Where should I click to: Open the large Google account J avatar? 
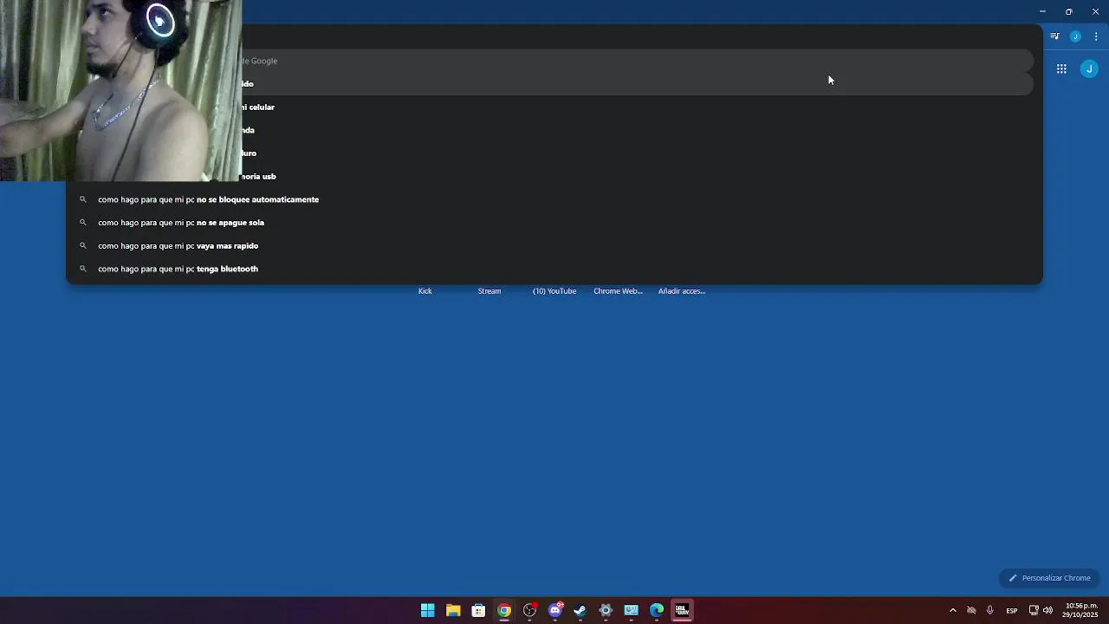coord(1089,68)
